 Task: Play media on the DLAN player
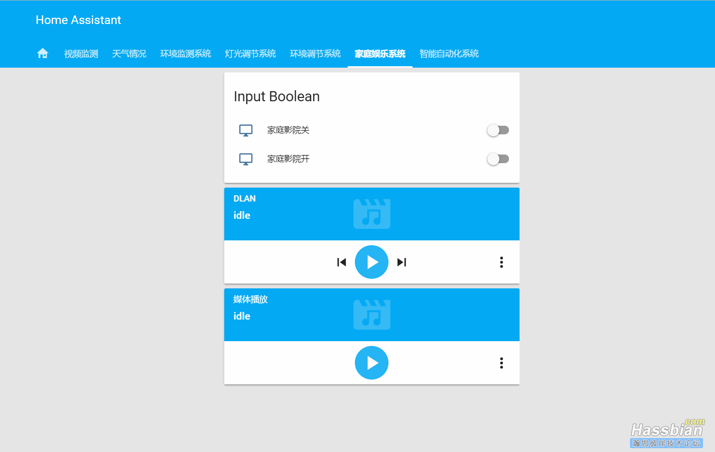pos(372,262)
